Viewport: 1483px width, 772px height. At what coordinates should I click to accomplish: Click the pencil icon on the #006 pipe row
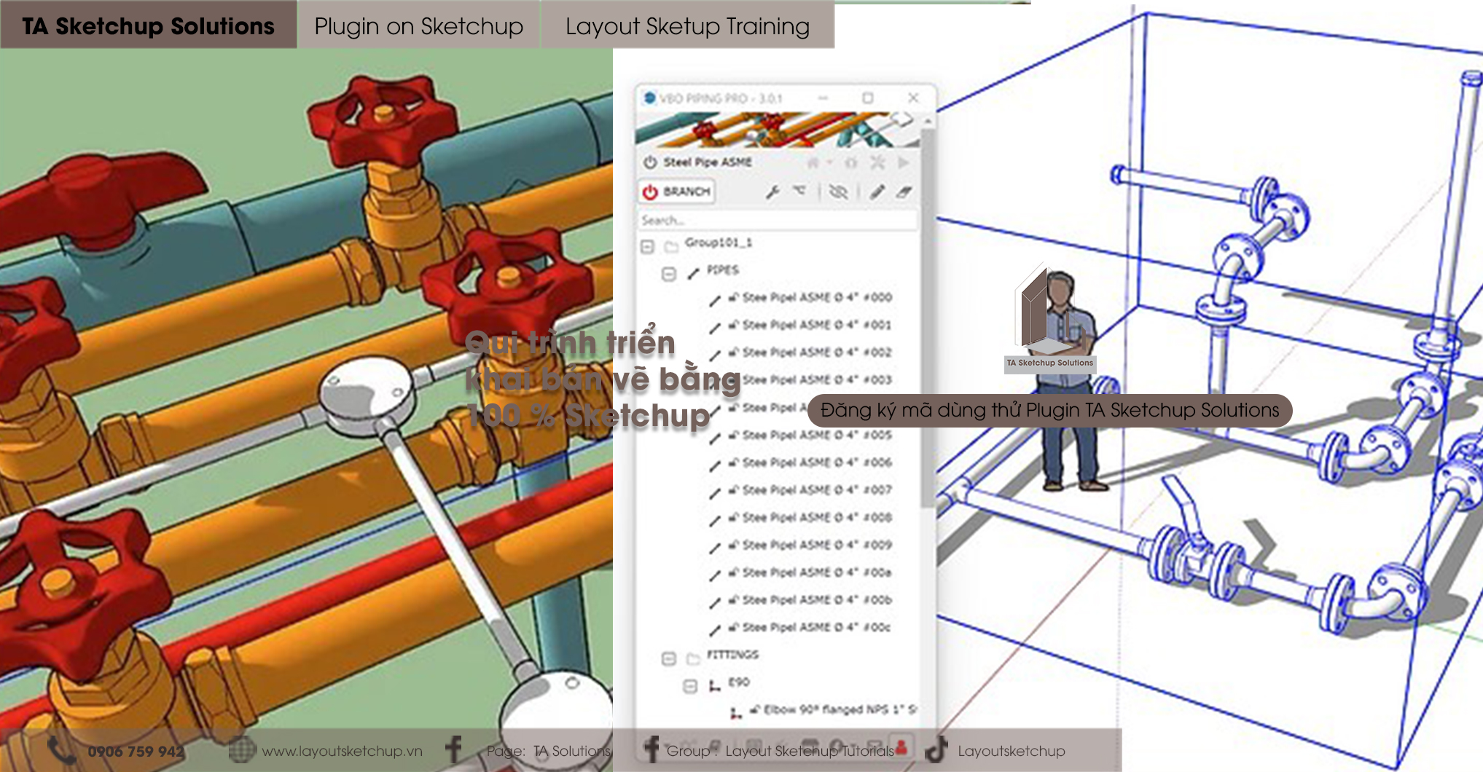pyautogui.click(x=715, y=465)
